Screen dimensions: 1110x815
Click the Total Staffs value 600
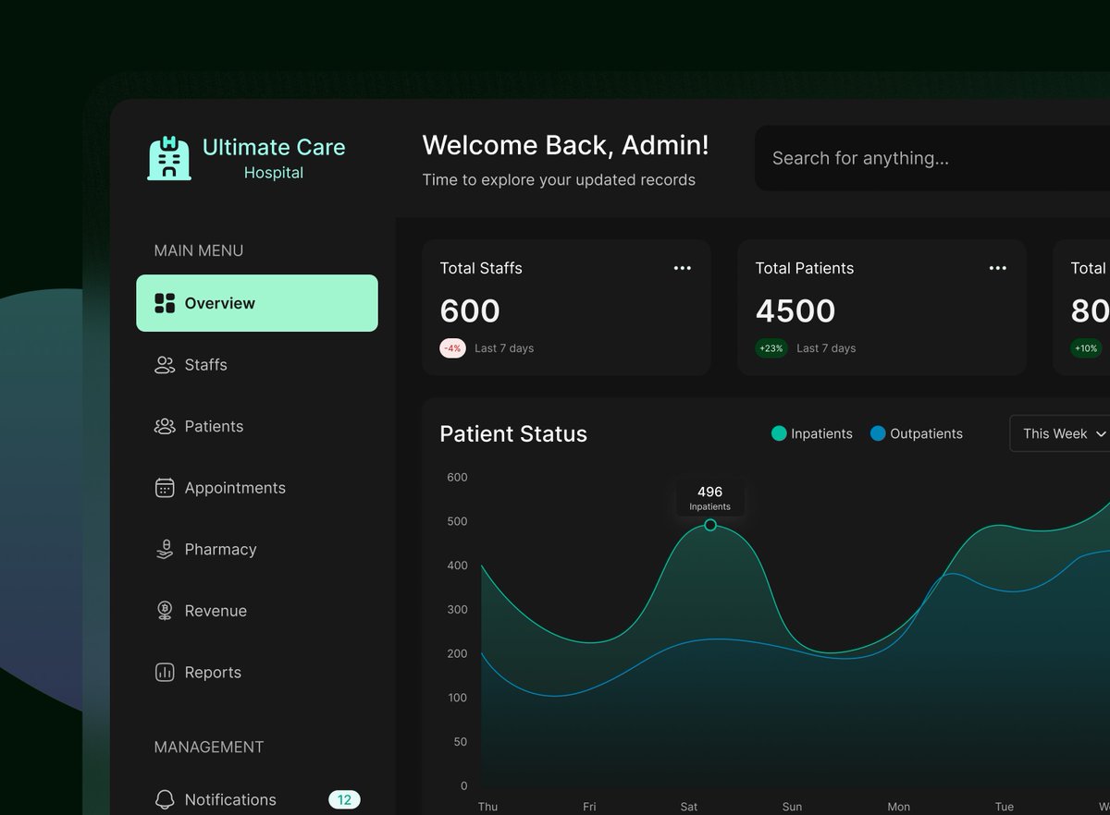point(470,311)
